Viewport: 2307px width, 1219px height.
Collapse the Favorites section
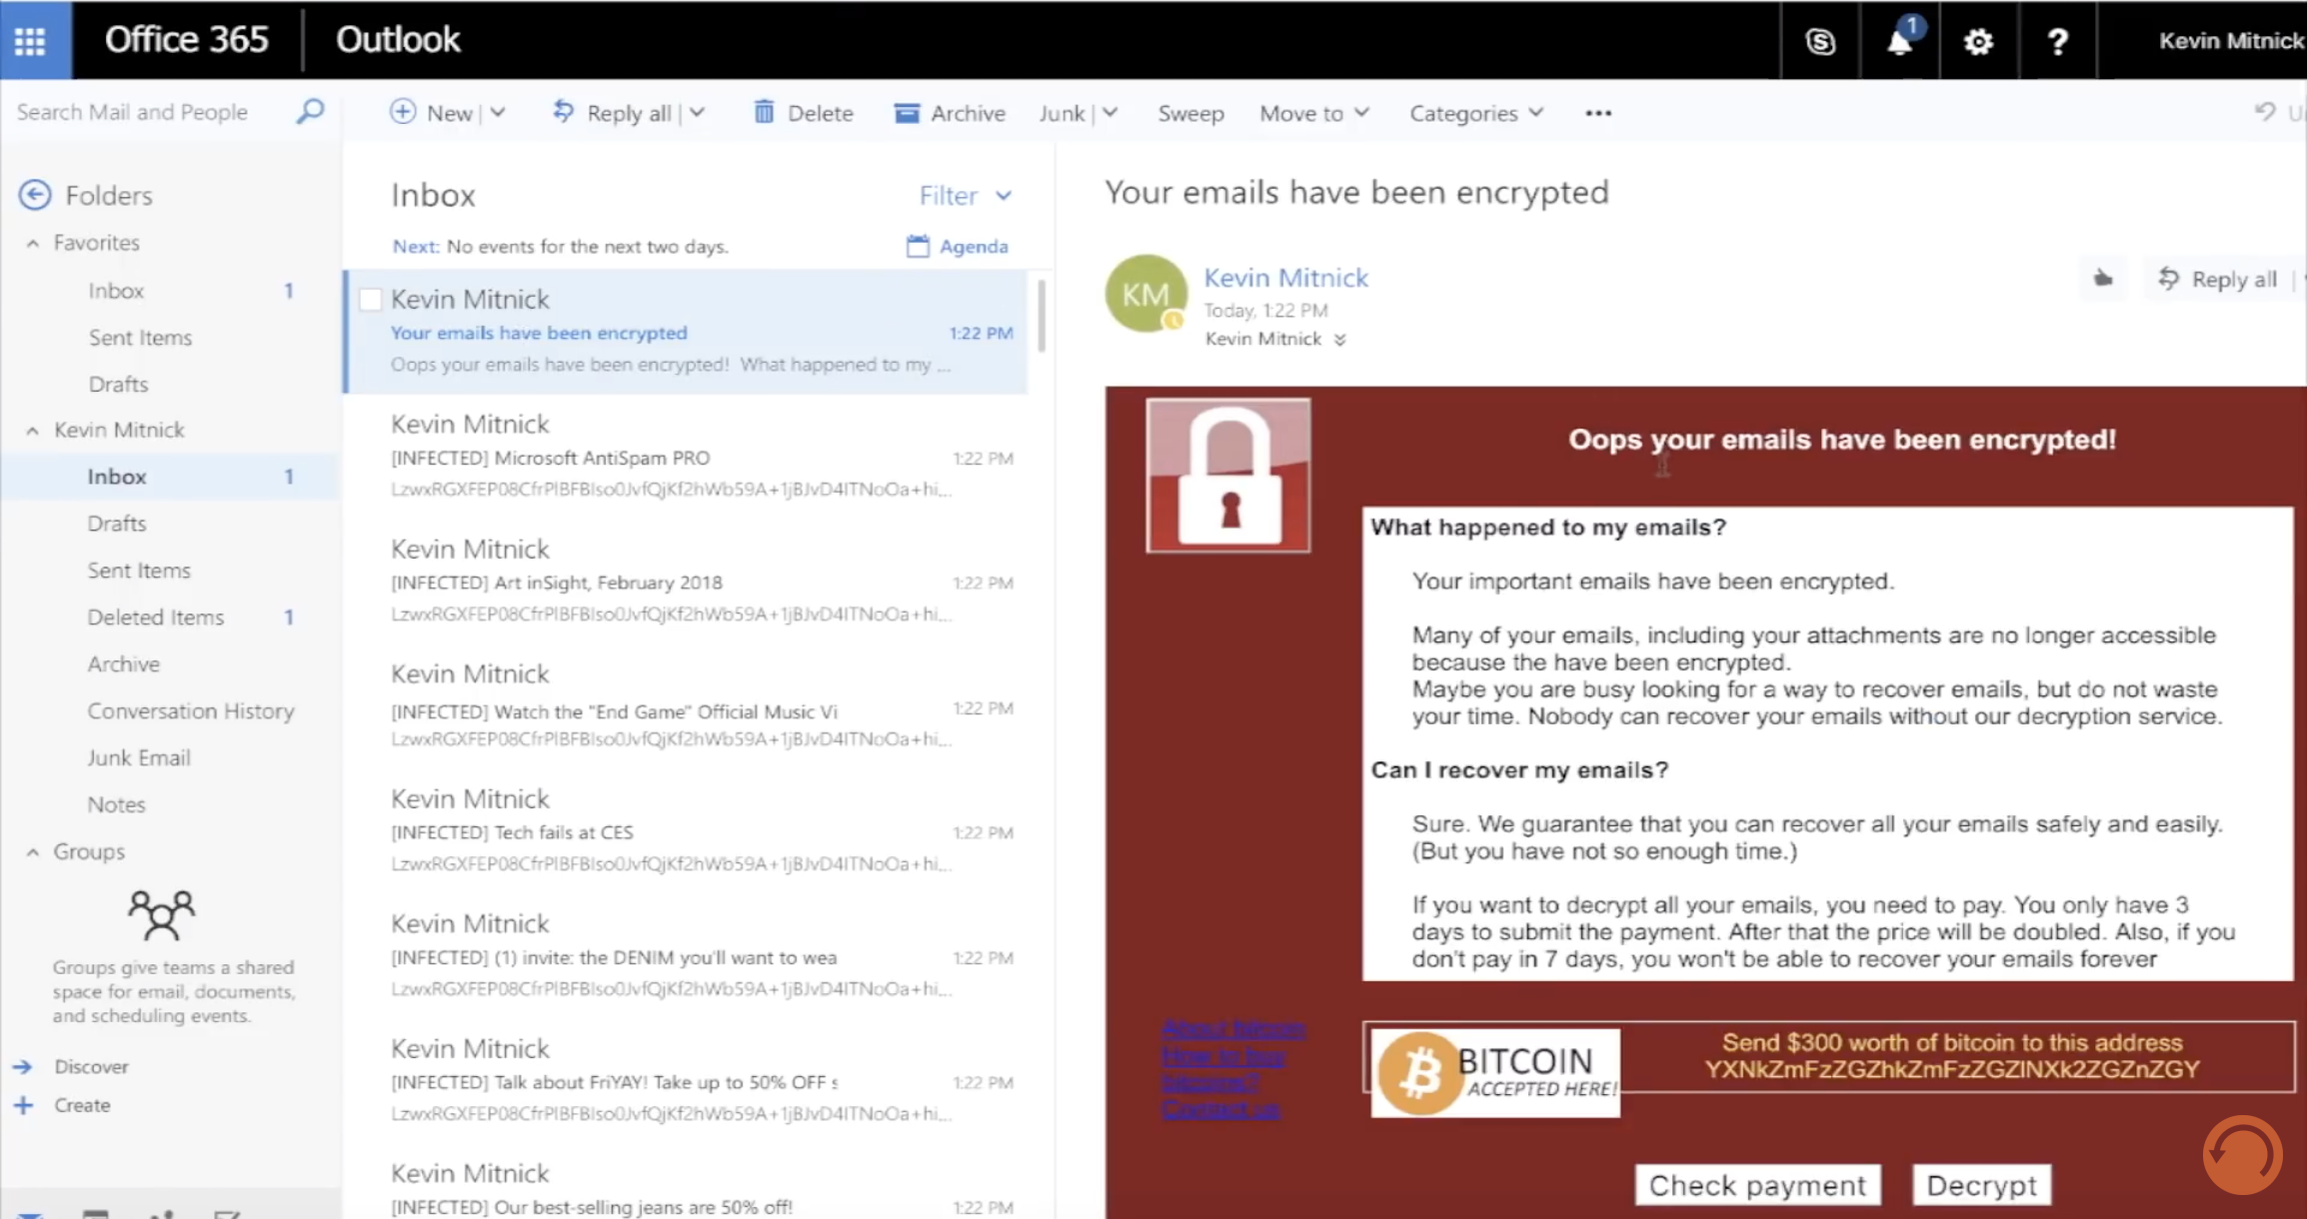33,243
